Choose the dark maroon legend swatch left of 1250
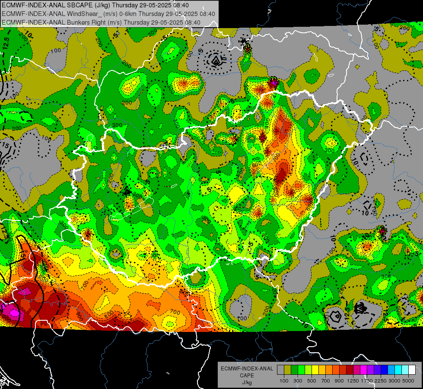 point(350,370)
